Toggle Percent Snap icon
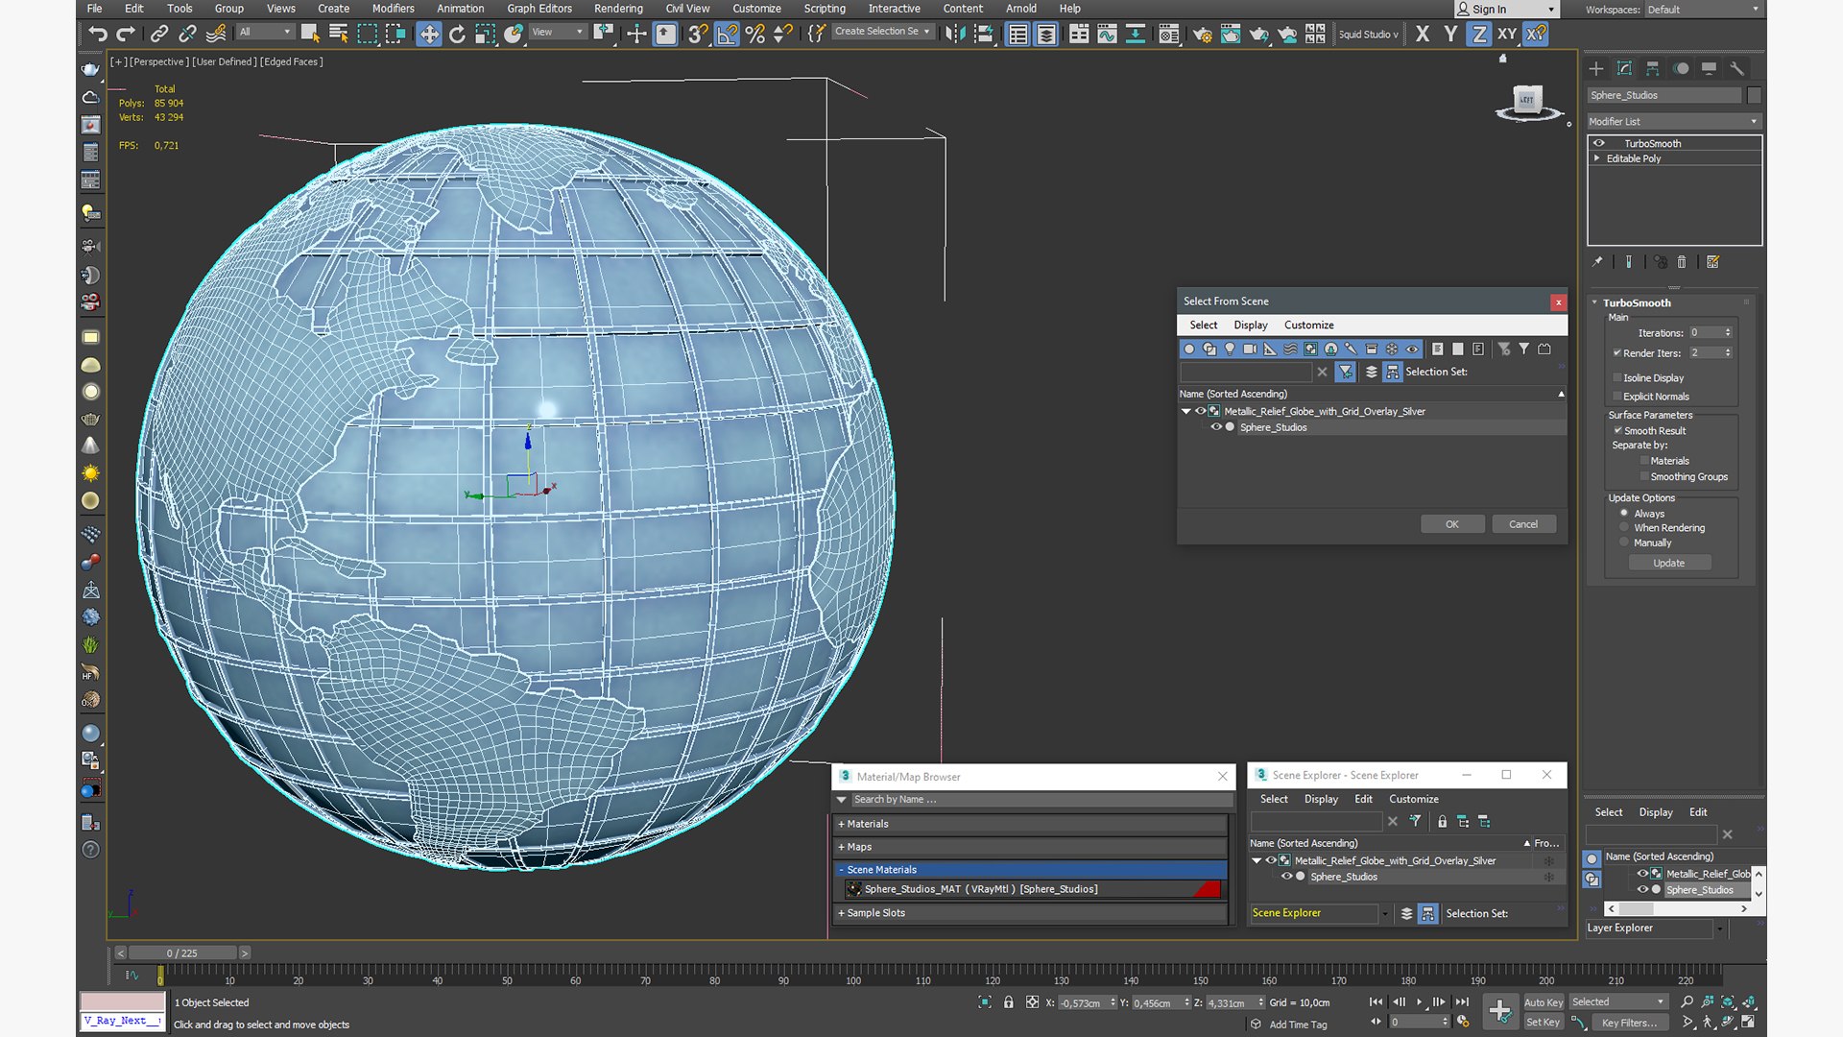 [x=755, y=35]
